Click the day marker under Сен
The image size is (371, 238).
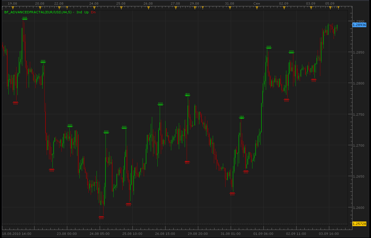pos(257,8)
